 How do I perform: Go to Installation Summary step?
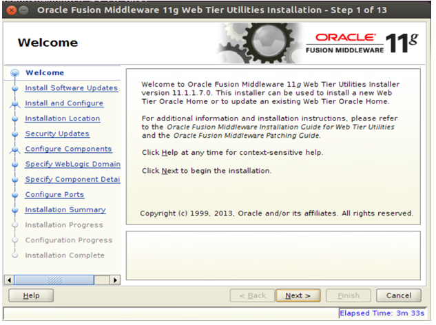65,209
